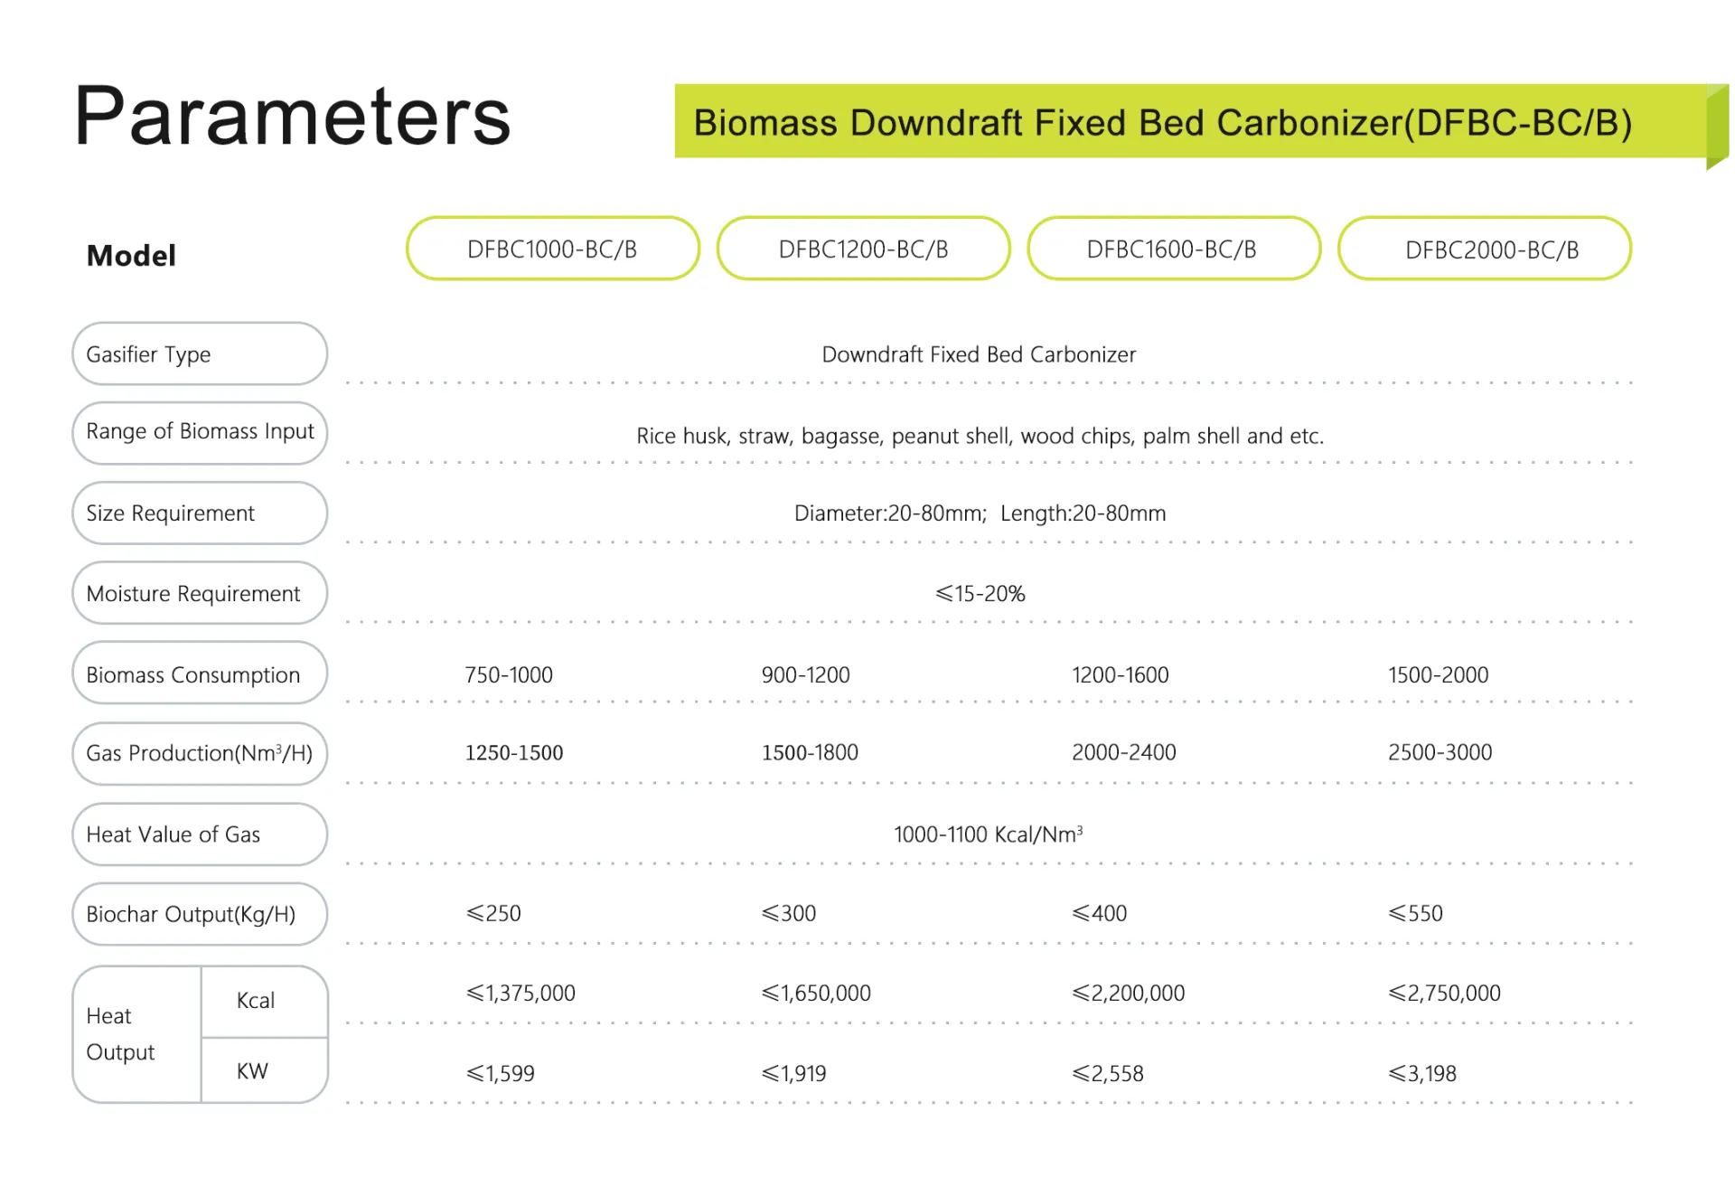This screenshot has width=1735, height=1187.
Task: Select the DFBC1200-BC/B model pill
Action: (x=863, y=249)
